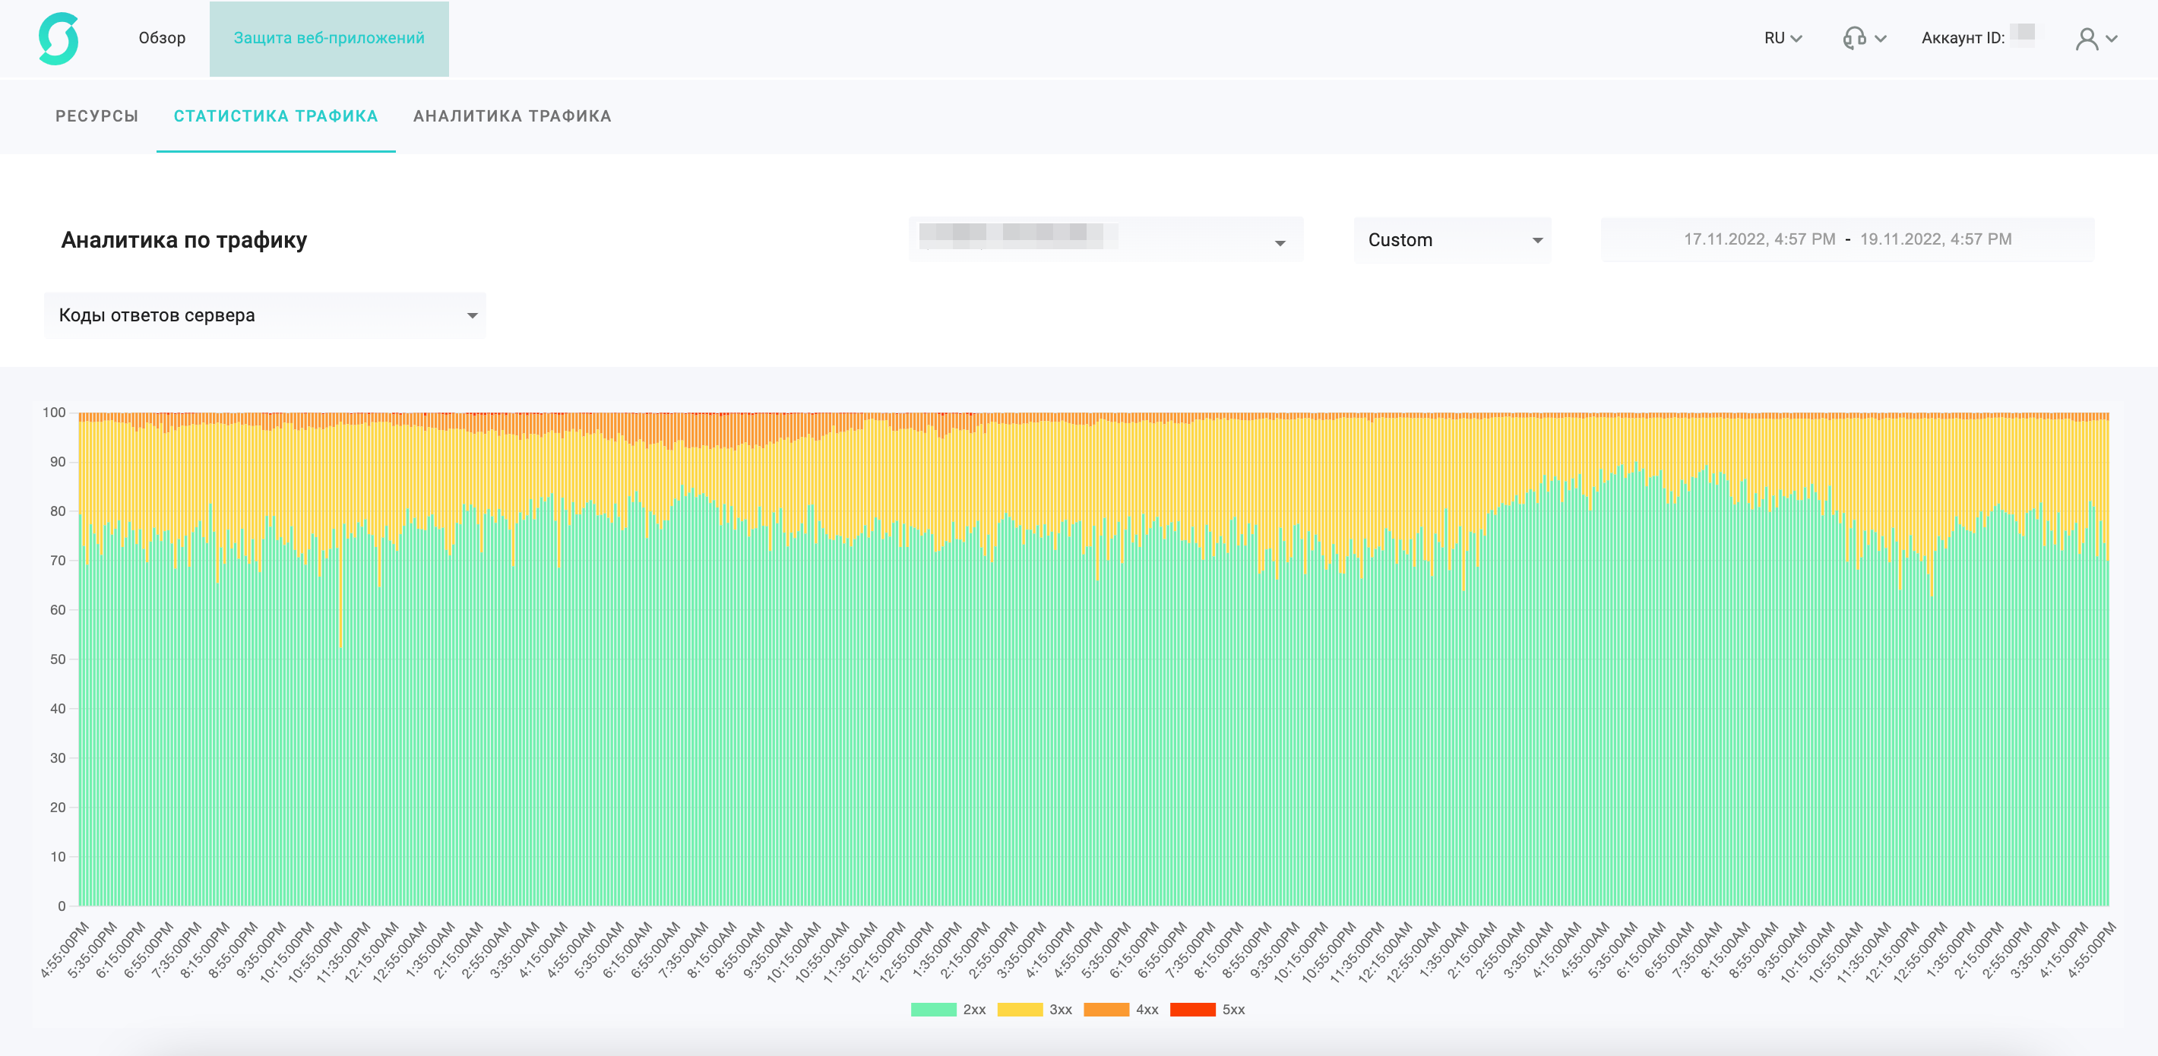
Task: Go to the 'Обзор' section
Action: point(162,39)
